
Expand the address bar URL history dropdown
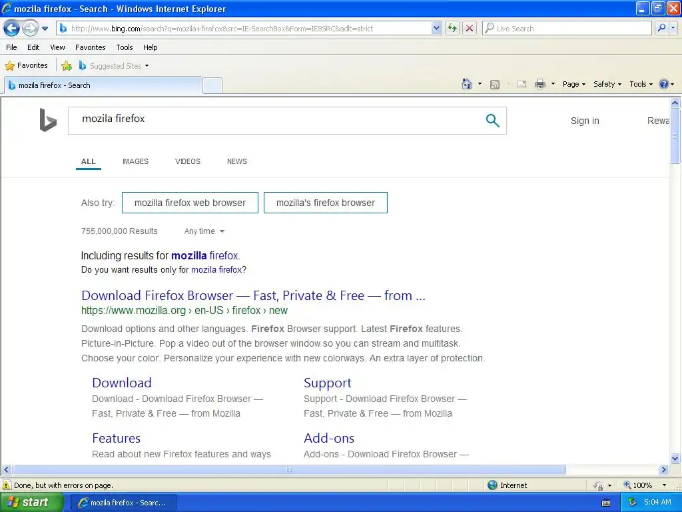coord(436,28)
